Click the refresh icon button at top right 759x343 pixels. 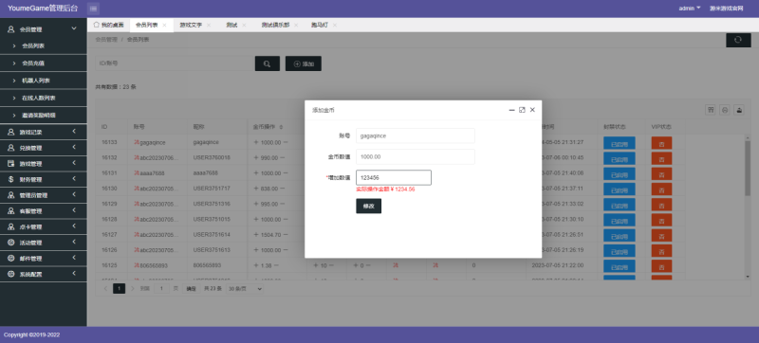pyautogui.click(x=738, y=40)
